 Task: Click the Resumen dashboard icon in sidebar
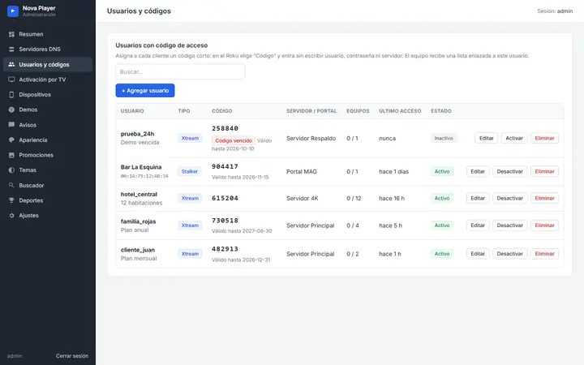[x=11, y=34]
